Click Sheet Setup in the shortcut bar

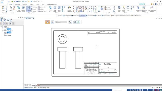pyautogui.click(x=75, y=16)
